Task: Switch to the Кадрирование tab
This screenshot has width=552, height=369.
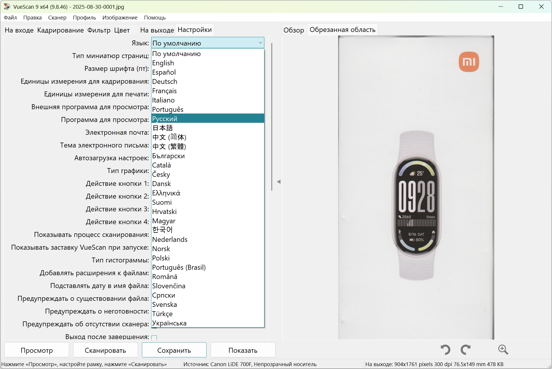Action: tap(60, 30)
